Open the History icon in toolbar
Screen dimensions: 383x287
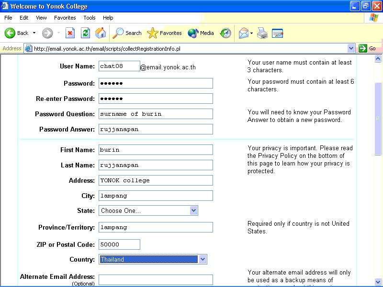[x=225, y=33]
